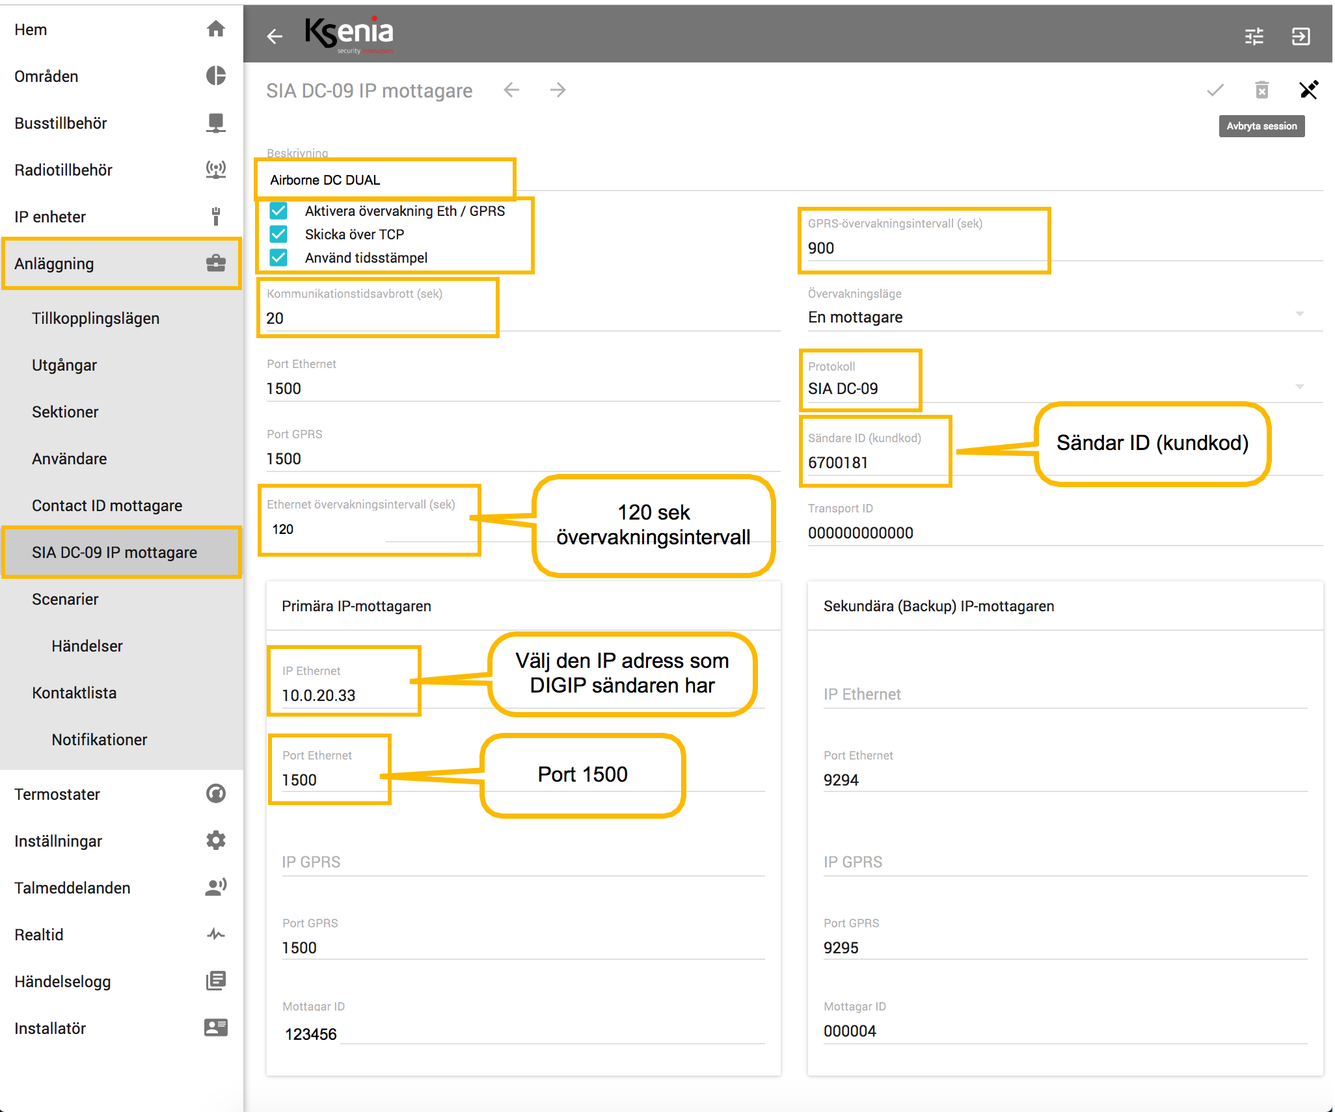
Task: Toggle Skicka över TCP checkbox
Action: [279, 235]
